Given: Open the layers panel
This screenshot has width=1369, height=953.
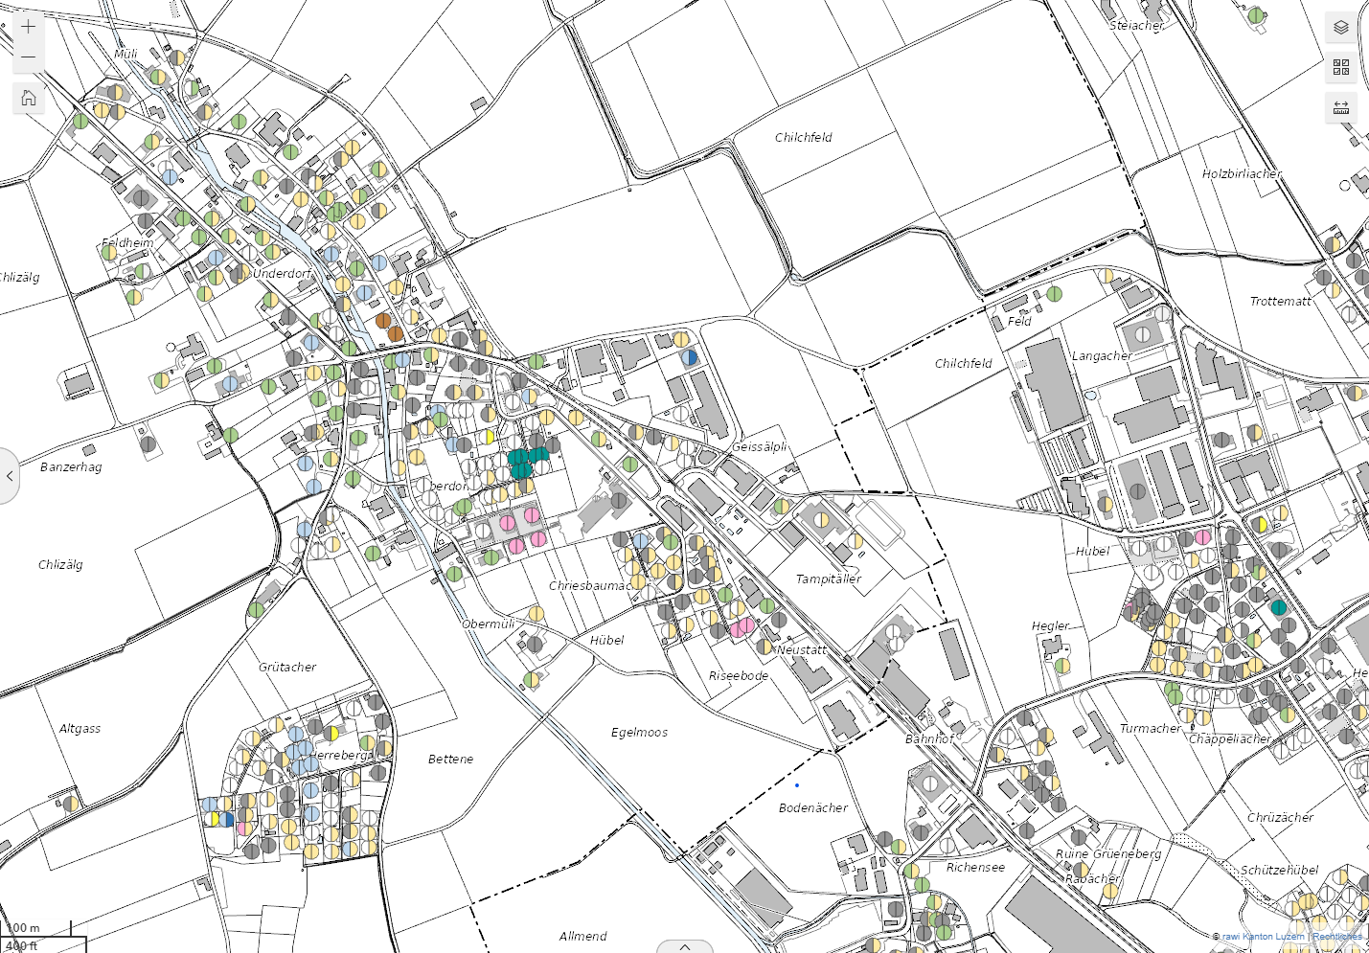Looking at the screenshot, I should coord(1341,27).
